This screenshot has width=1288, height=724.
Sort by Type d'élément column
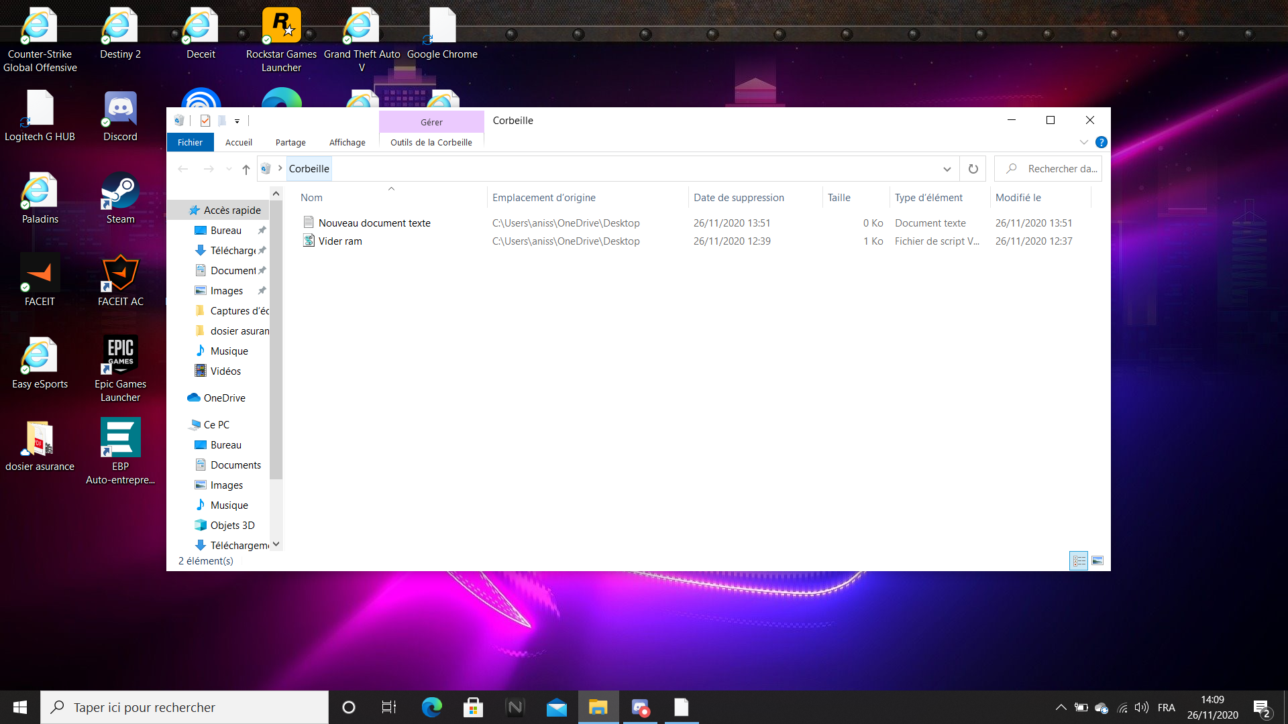tap(940, 198)
